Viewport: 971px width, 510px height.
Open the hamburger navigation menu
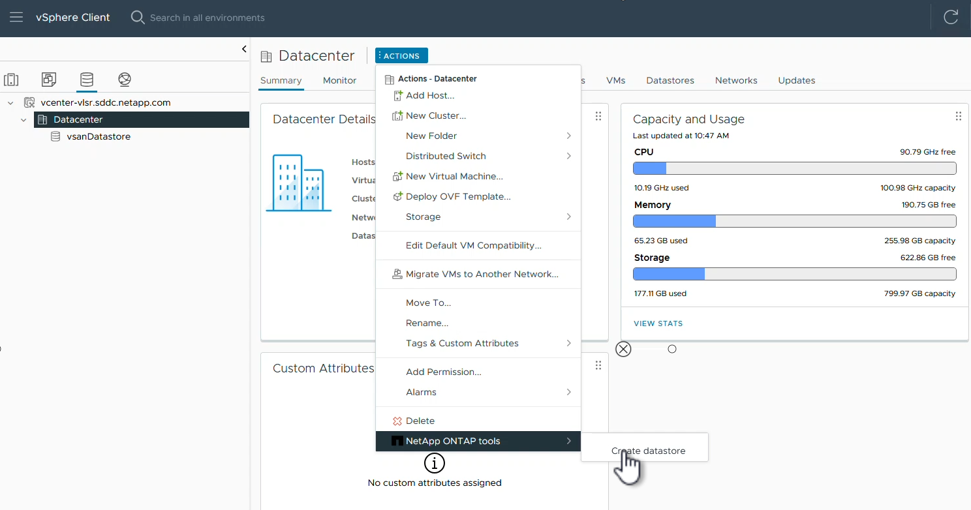point(16,18)
